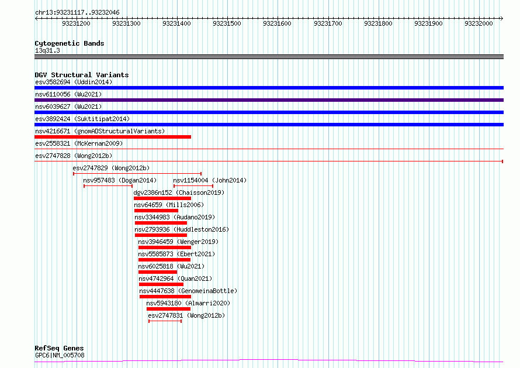
Task: Click the blue esv3582694 Uddin2014 variant bar
Action: click(x=269, y=88)
